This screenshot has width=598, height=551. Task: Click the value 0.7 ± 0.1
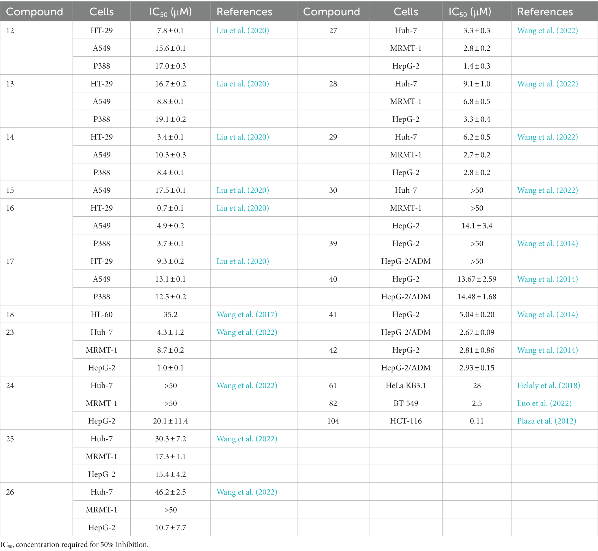coord(171,208)
